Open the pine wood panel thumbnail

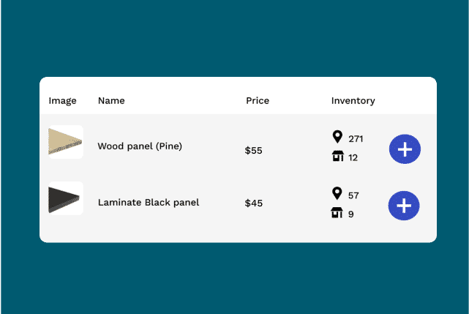point(66,142)
